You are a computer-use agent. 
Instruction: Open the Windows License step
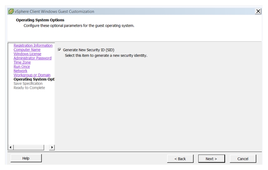coord(27,54)
